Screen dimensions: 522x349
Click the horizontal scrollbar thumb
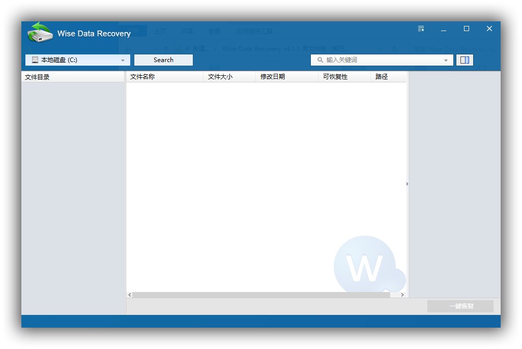click(x=262, y=295)
